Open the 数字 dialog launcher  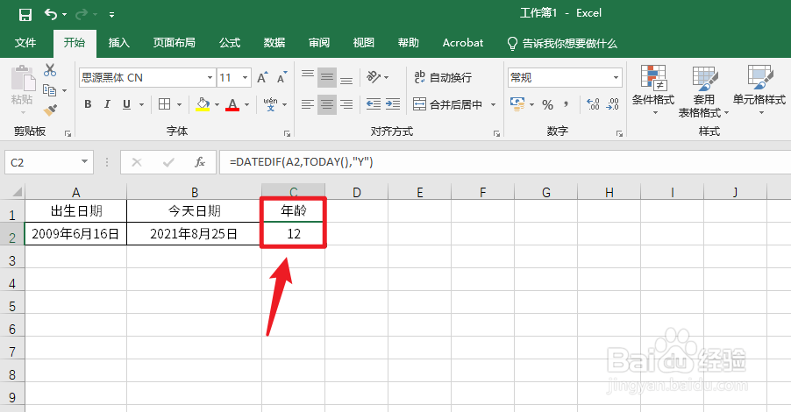point(619,133)
